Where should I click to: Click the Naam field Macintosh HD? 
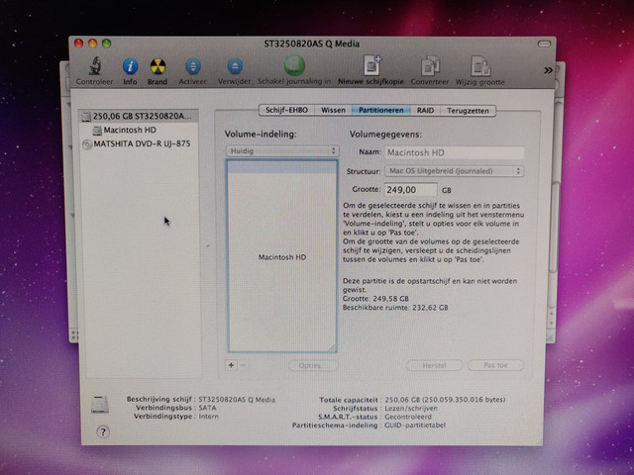coord(455,152)
